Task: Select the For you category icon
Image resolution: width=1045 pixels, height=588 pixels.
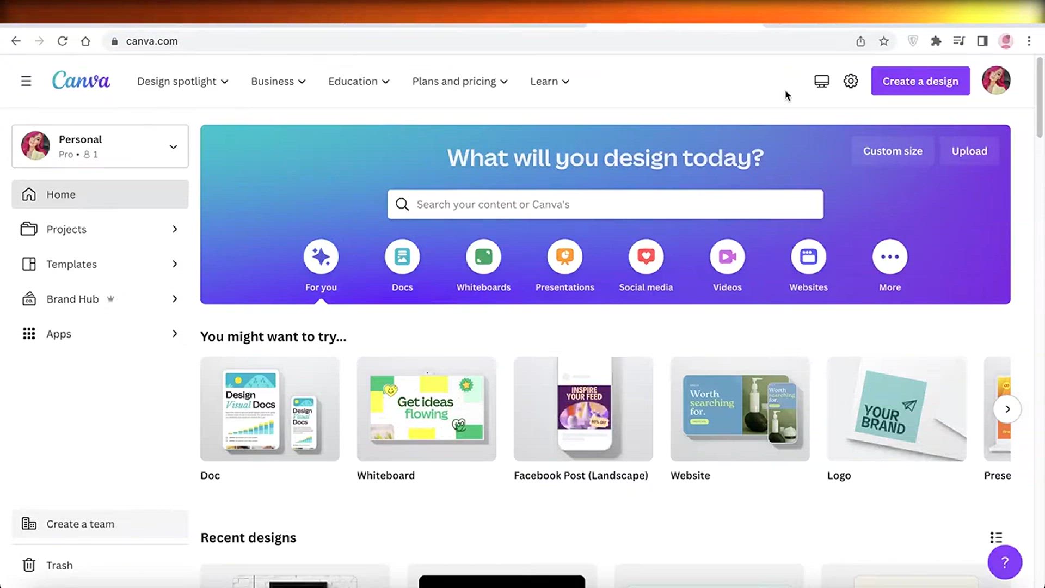Action: coord(321,256)
